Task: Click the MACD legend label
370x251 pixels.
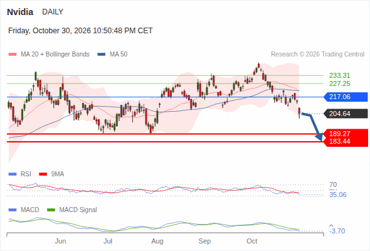Action: (x=29, y=210)
